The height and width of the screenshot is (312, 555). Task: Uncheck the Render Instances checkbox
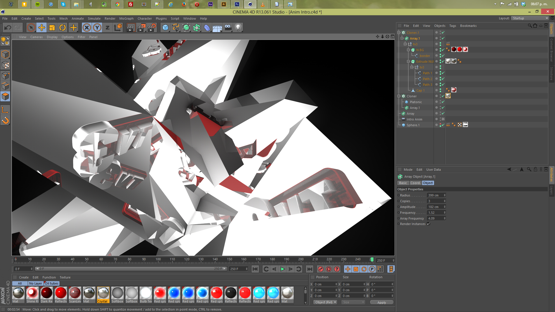click(429, 224)
